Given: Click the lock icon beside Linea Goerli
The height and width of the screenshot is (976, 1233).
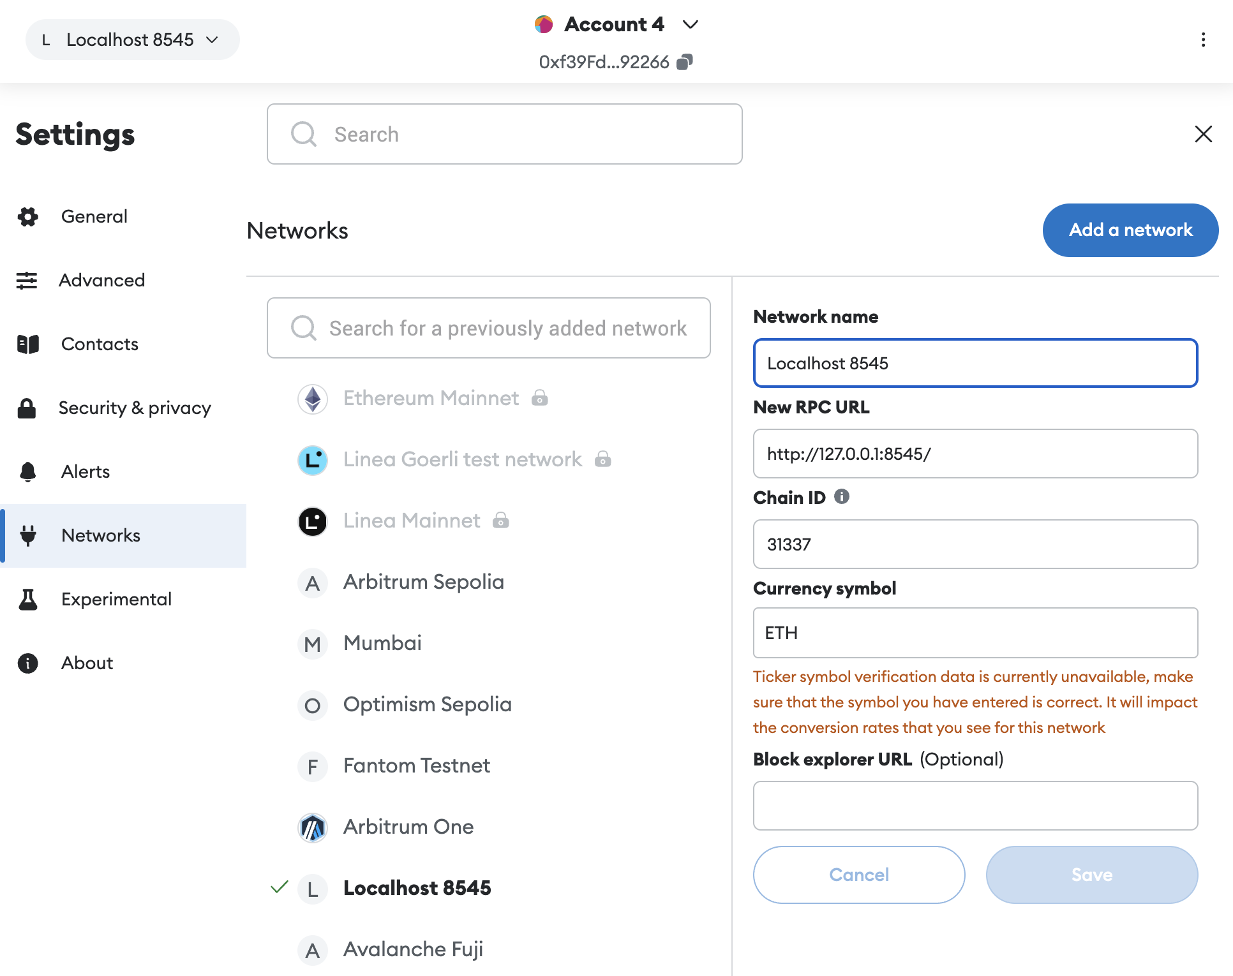Looking at the screenshot, I should (x=603, y=459).
